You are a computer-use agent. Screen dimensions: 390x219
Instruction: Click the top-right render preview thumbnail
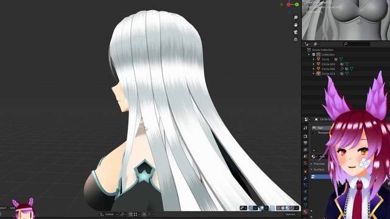(x=346, y=19)
